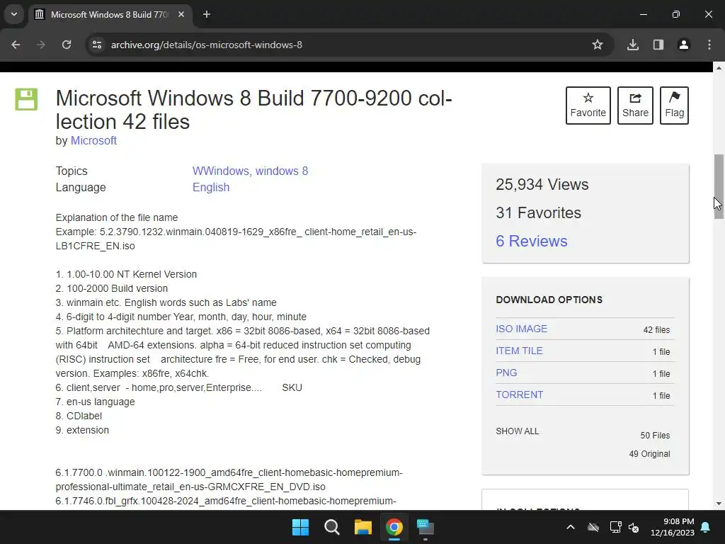The width and height of the screenshot is (725, 544).
Task: Click the '49 Original' text
Action: tap(649, 454)
